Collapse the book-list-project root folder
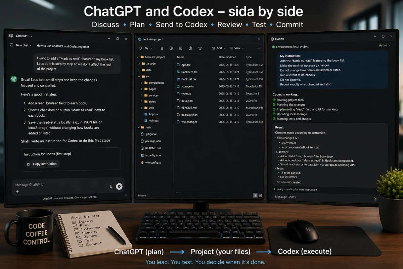Viewport: 403px width, 269px height. coord(138,57)
